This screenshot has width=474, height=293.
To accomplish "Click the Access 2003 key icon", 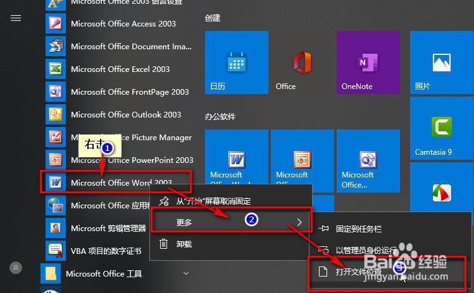I will tap(56, 23).
